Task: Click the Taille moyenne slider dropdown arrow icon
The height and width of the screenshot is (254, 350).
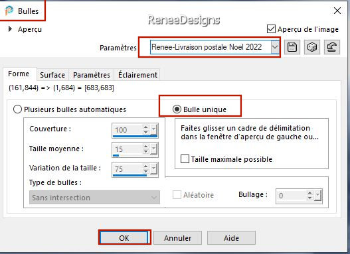Action: (x=153, y=149)
